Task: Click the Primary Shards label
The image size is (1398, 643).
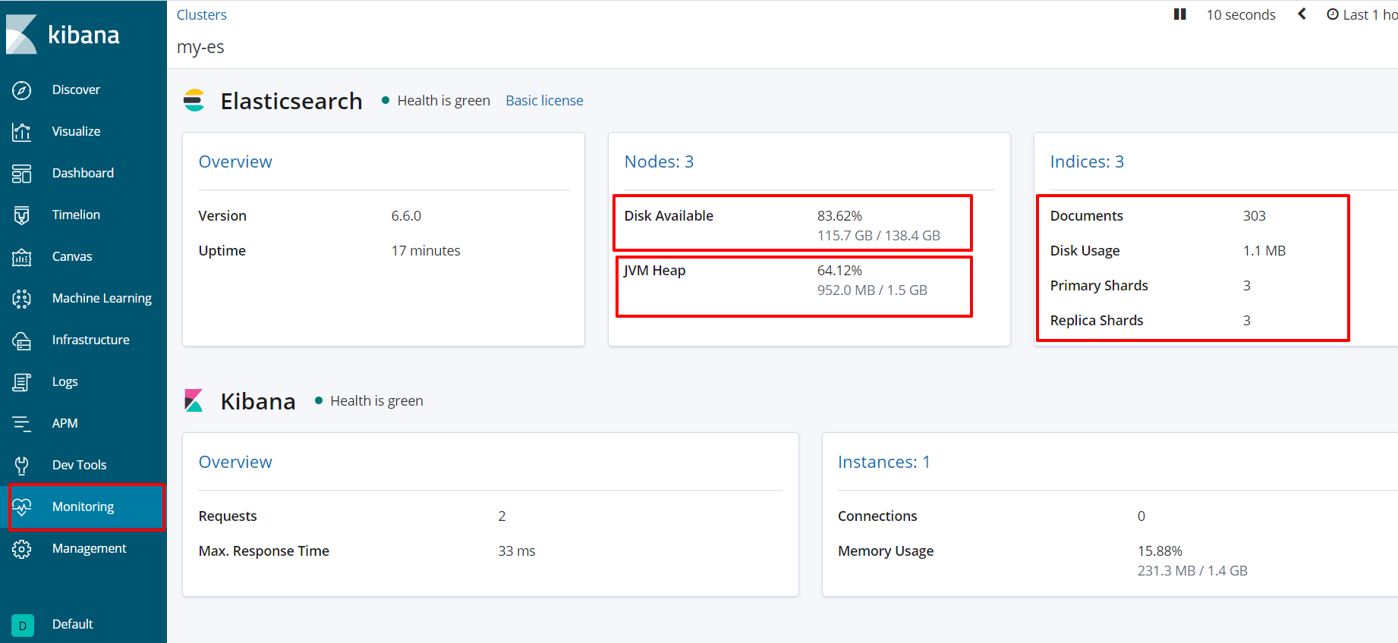Action: coord(1099,285)
